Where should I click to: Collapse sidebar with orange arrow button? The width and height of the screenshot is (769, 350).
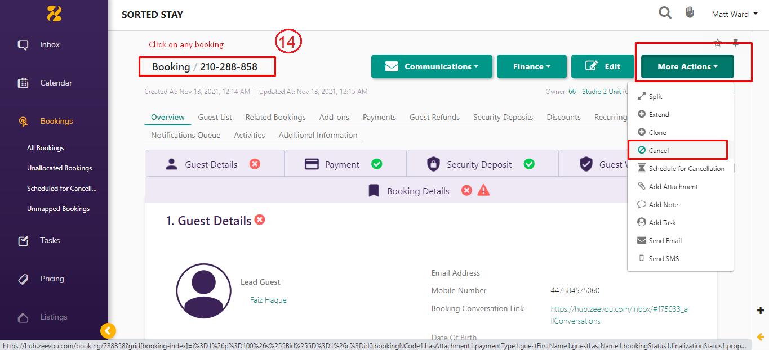[108, 331]
